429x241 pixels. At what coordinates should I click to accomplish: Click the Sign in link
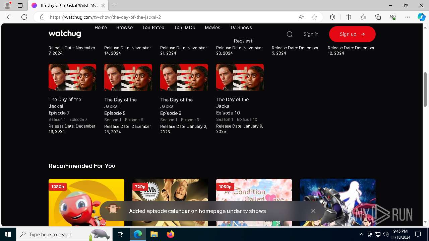click(311, 34)
